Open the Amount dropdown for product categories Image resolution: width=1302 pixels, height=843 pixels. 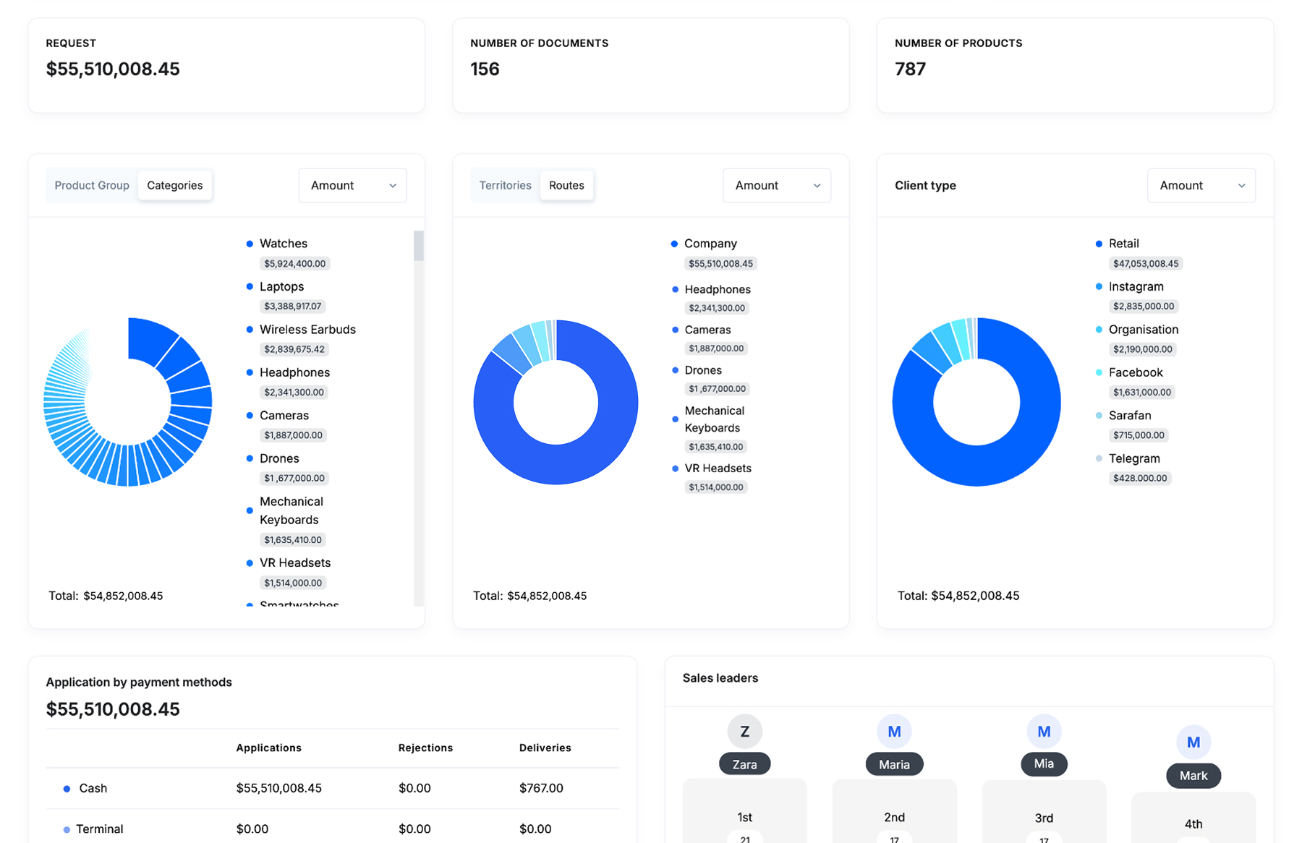[352, 186]
